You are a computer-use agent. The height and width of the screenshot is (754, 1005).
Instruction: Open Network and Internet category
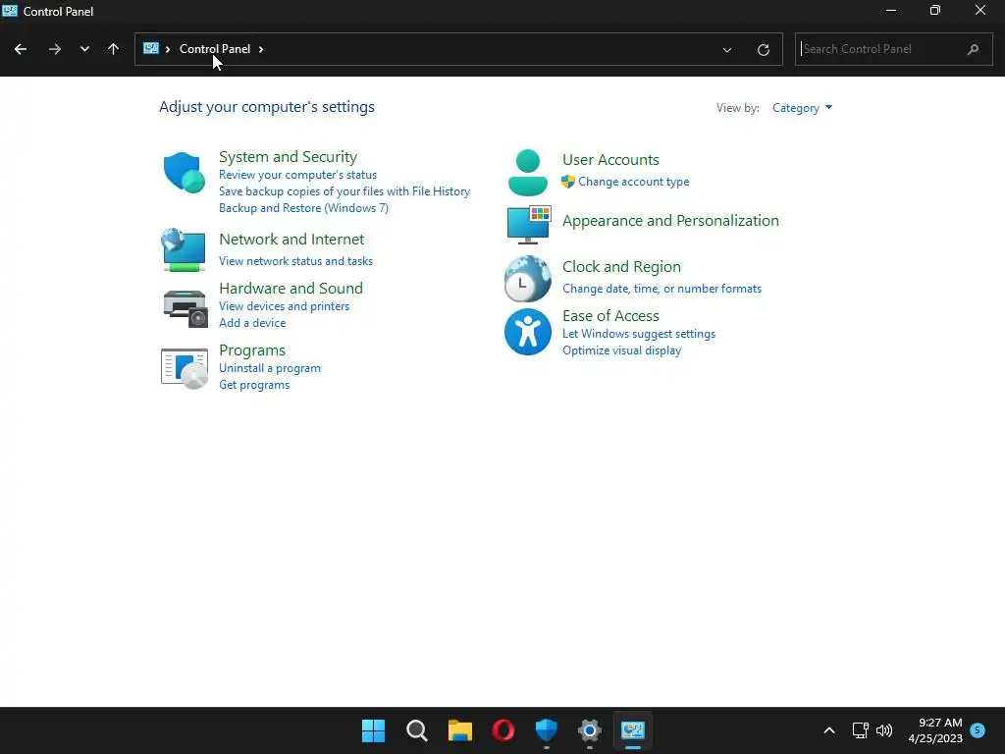(291, 240)
